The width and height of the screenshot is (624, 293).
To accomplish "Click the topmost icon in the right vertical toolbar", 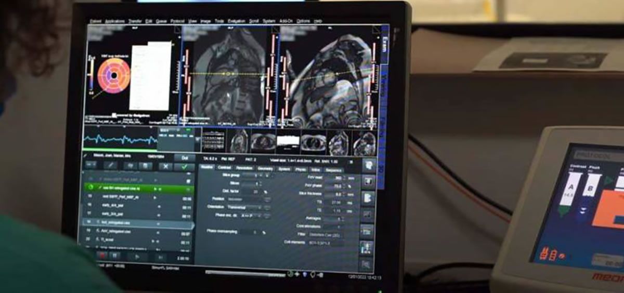I will [x=369, y=164].
